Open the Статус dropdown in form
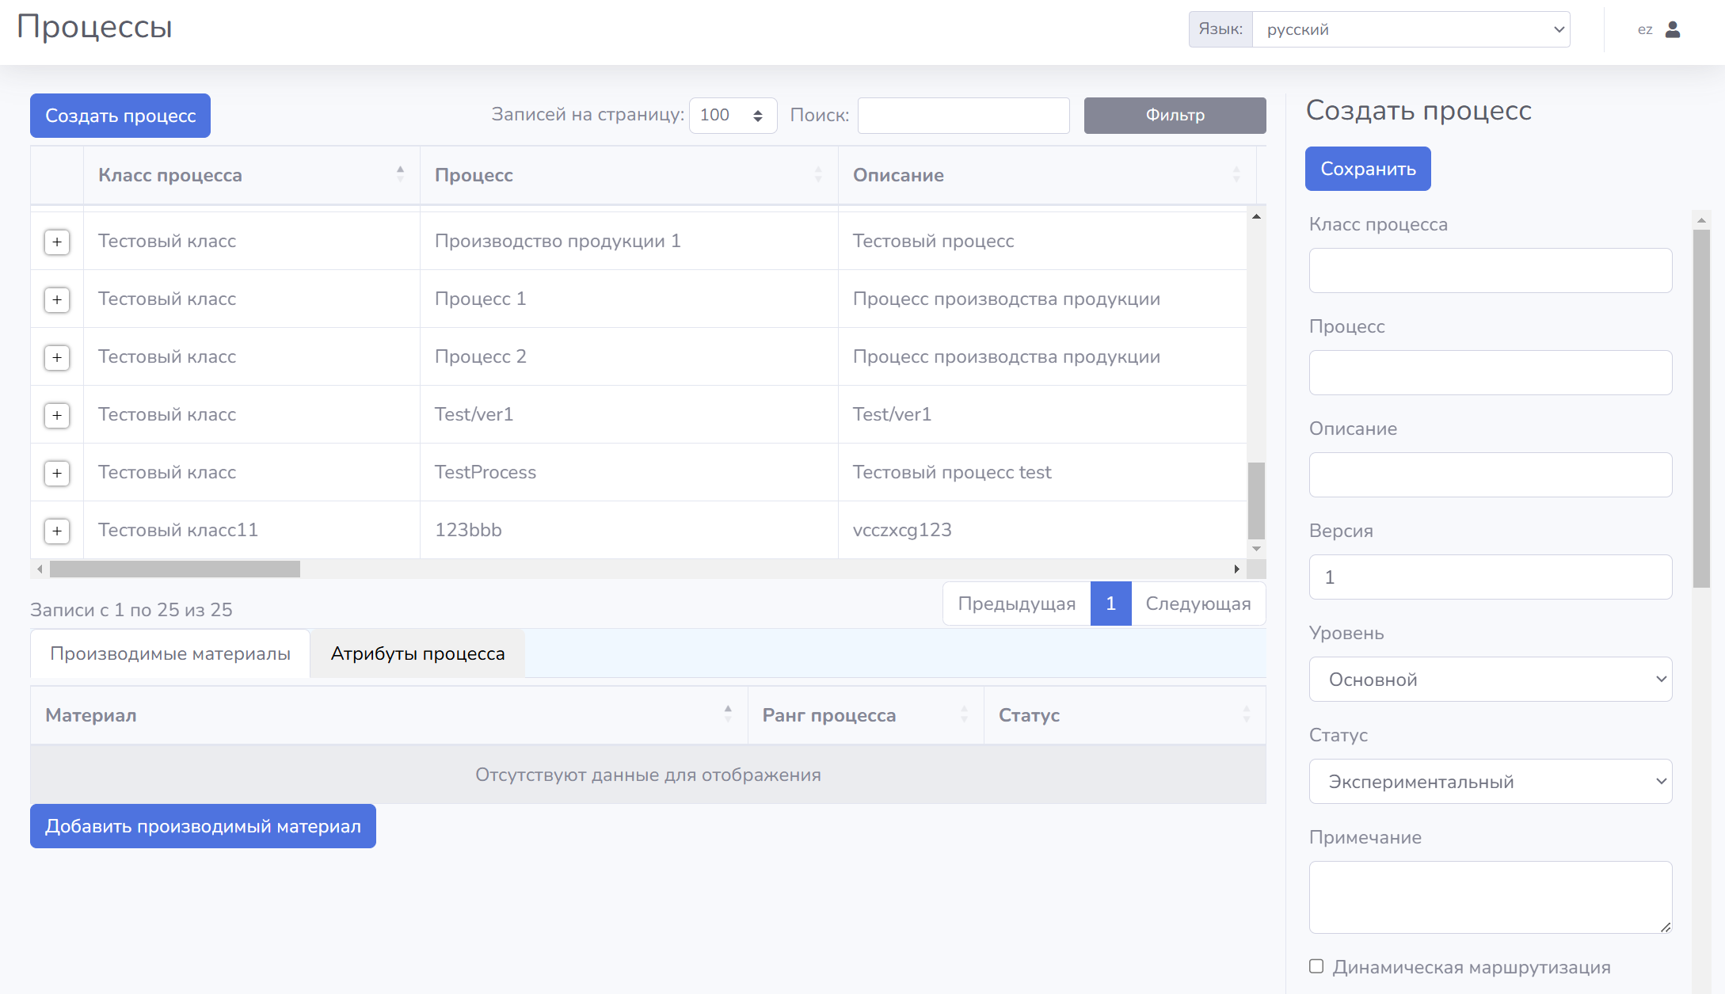The image size is (1725, 994). (x=1490, y=782)
